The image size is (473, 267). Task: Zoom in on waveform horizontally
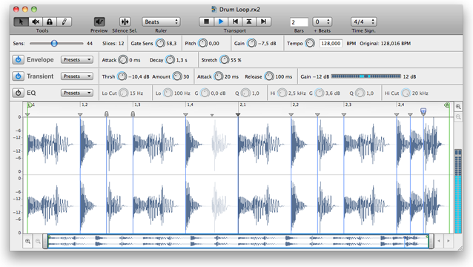coord(27,241)
